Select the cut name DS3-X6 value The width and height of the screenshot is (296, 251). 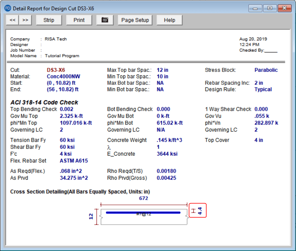56,70
